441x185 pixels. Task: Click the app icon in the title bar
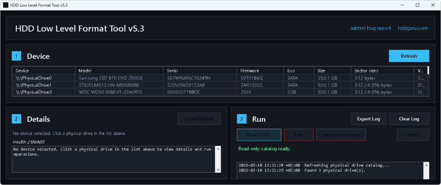[x=5, y=5]
